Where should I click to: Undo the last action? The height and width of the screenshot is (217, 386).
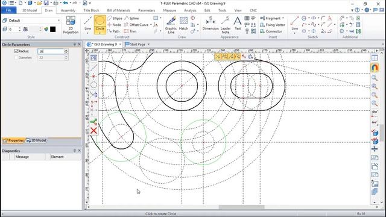pyautogui.click(x=66, y=3)
